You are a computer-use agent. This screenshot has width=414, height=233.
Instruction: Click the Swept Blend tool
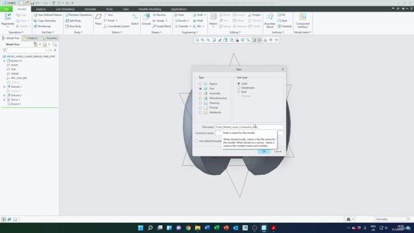[x=162, y=27]
